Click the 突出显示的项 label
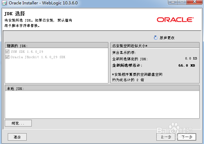204x144 pixels. point(124,52)
